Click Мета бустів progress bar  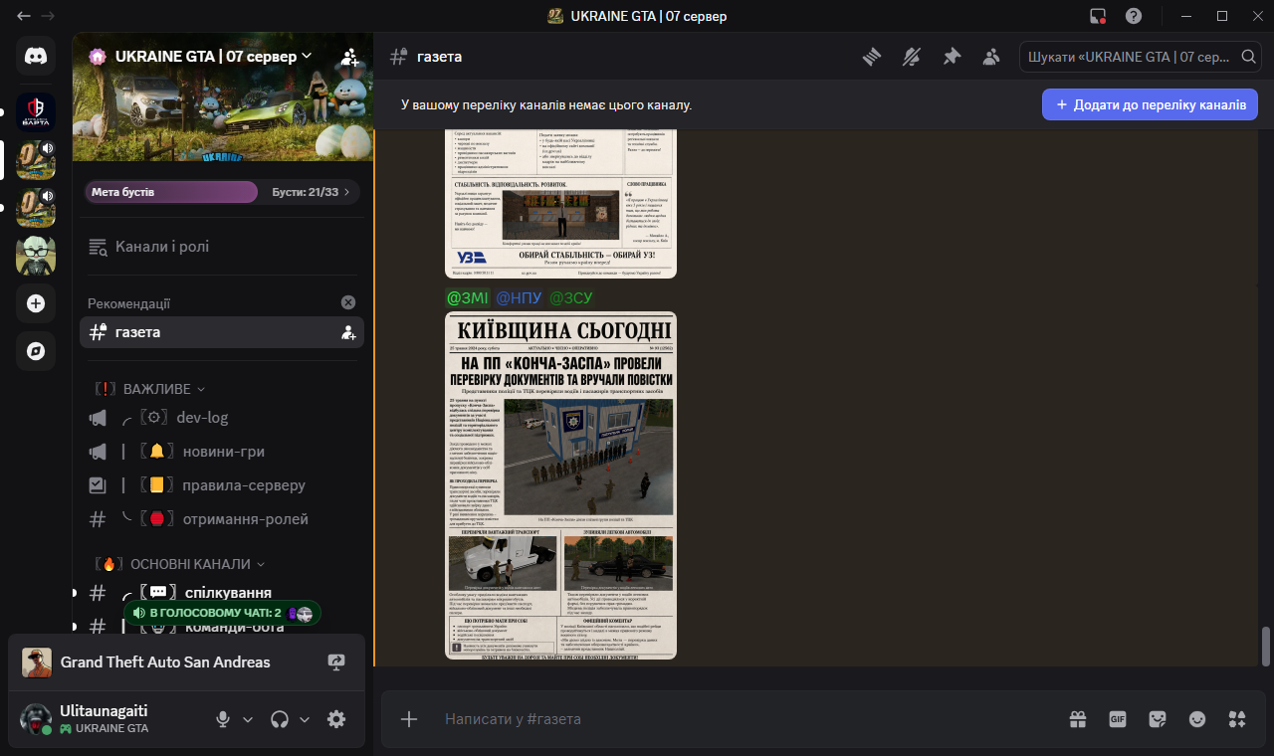click(170, 192)
